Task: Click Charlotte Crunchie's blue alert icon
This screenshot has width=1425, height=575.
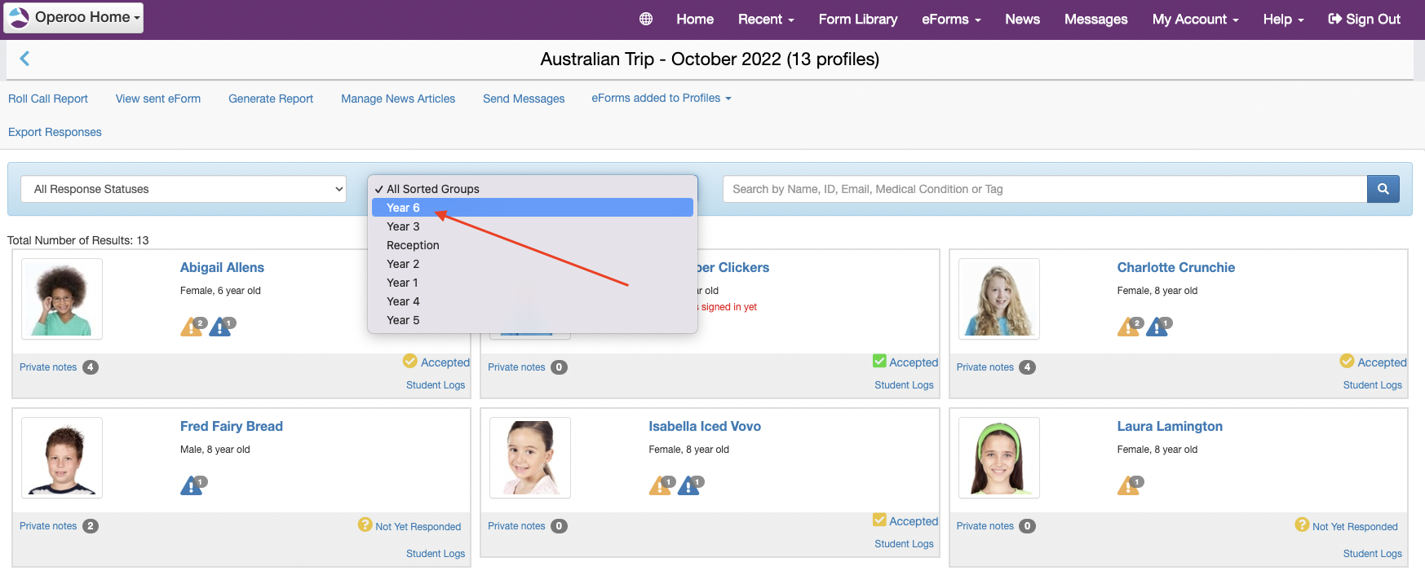Action: (x=1157, y=327)
